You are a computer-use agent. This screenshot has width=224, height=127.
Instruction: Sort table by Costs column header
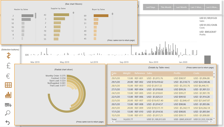click(196, 73)
